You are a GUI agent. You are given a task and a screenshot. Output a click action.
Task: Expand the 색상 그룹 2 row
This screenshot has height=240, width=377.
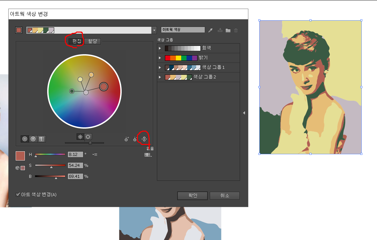coord(160,77)
